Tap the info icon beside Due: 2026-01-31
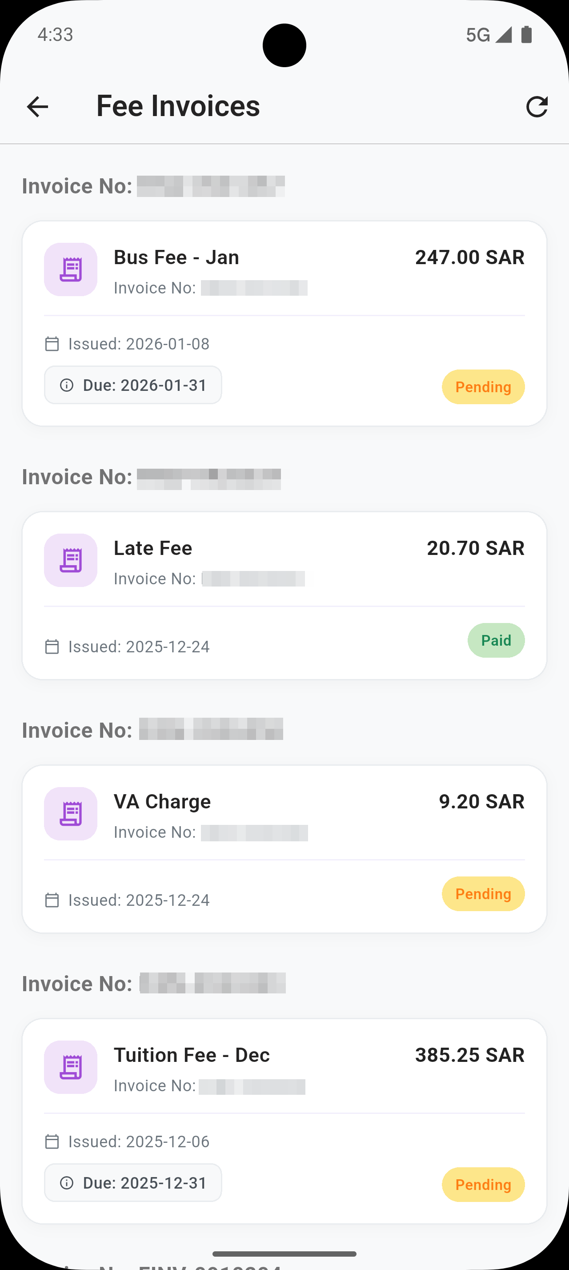 pos(67,385)
